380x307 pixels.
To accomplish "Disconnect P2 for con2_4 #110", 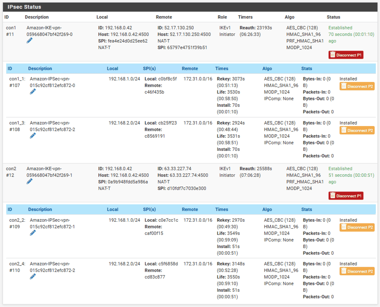I will (357, 271).
